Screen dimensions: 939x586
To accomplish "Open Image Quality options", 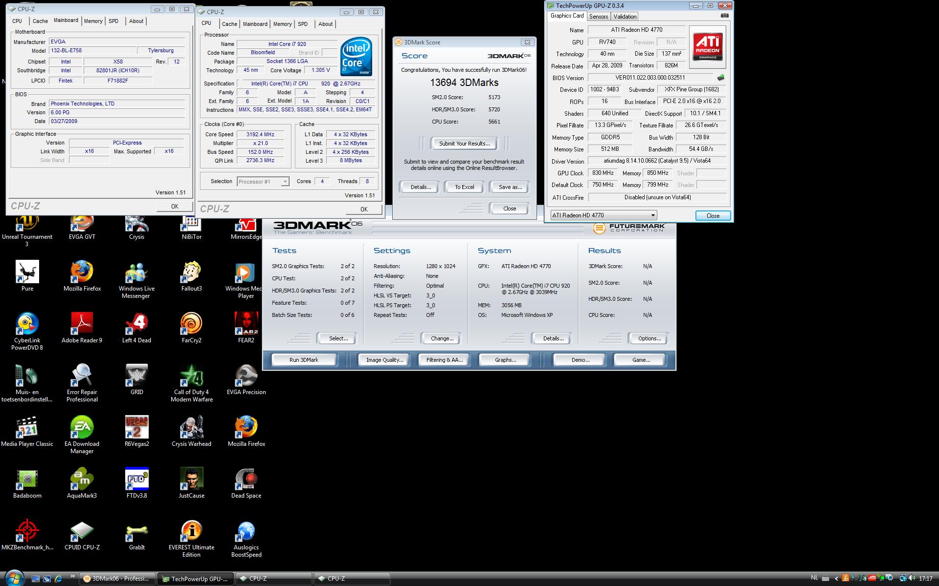I will [x=384, y=360].
